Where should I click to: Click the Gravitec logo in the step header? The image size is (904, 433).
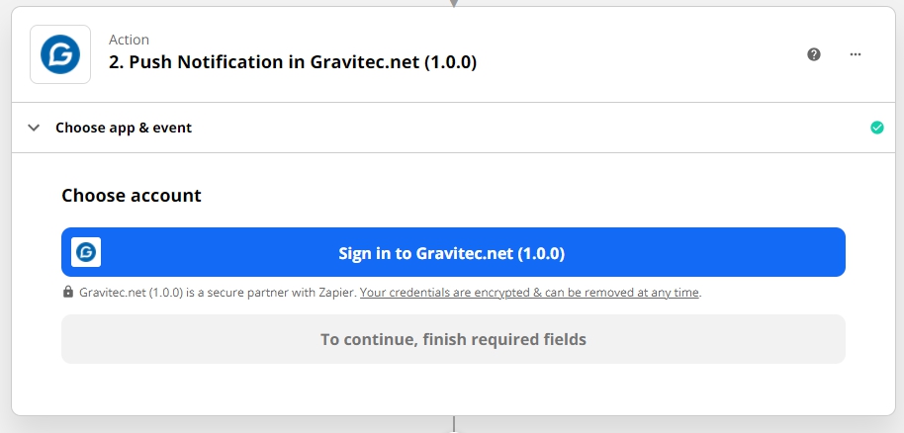(60, 54)
